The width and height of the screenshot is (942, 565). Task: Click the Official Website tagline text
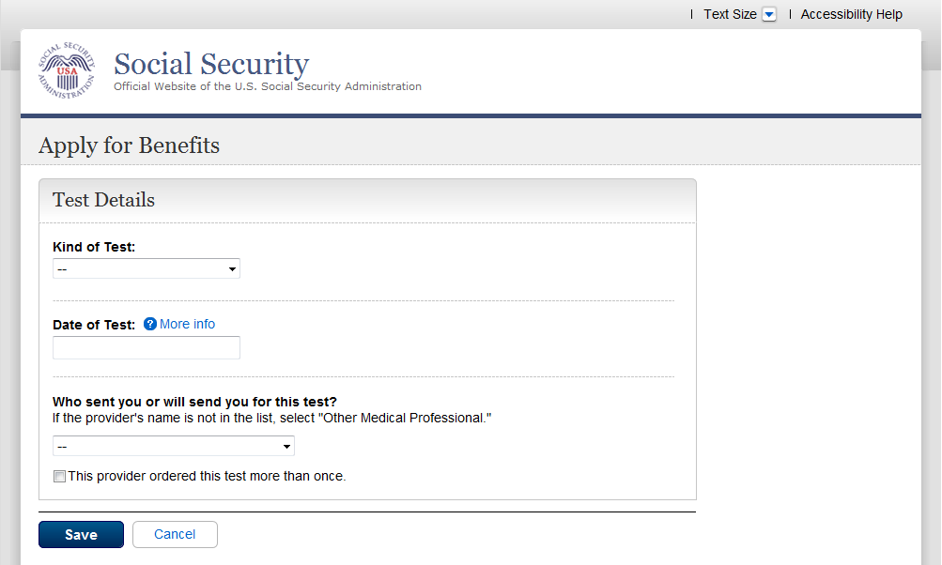pos(268,86)
